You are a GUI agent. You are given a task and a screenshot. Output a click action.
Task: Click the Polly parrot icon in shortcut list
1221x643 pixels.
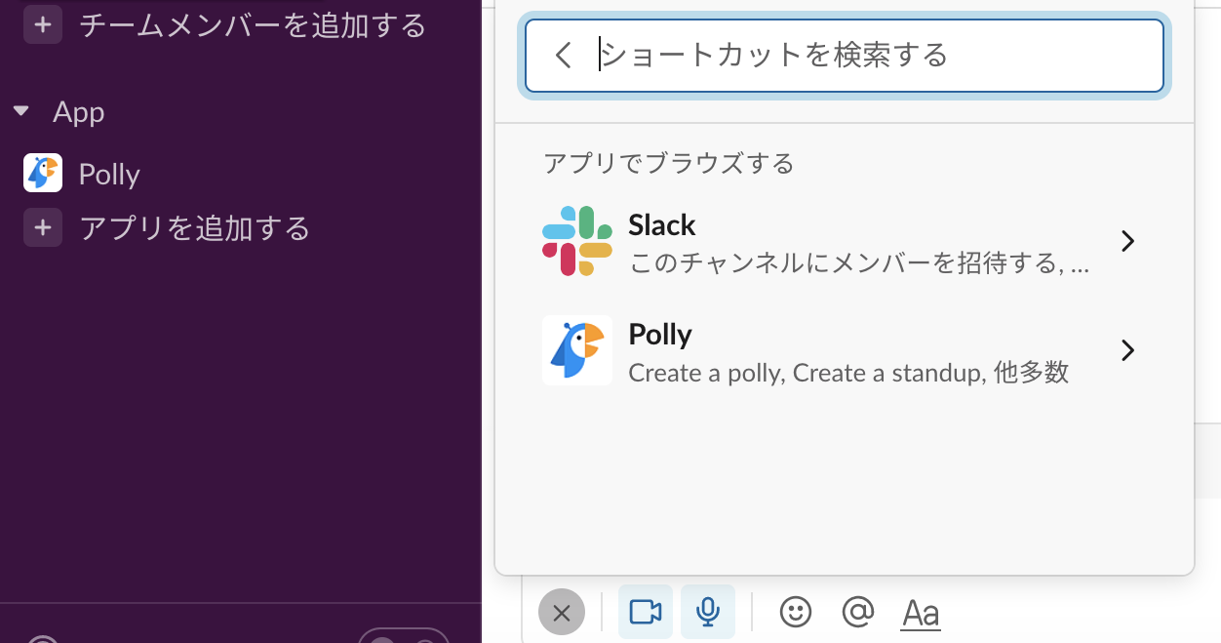577,350
